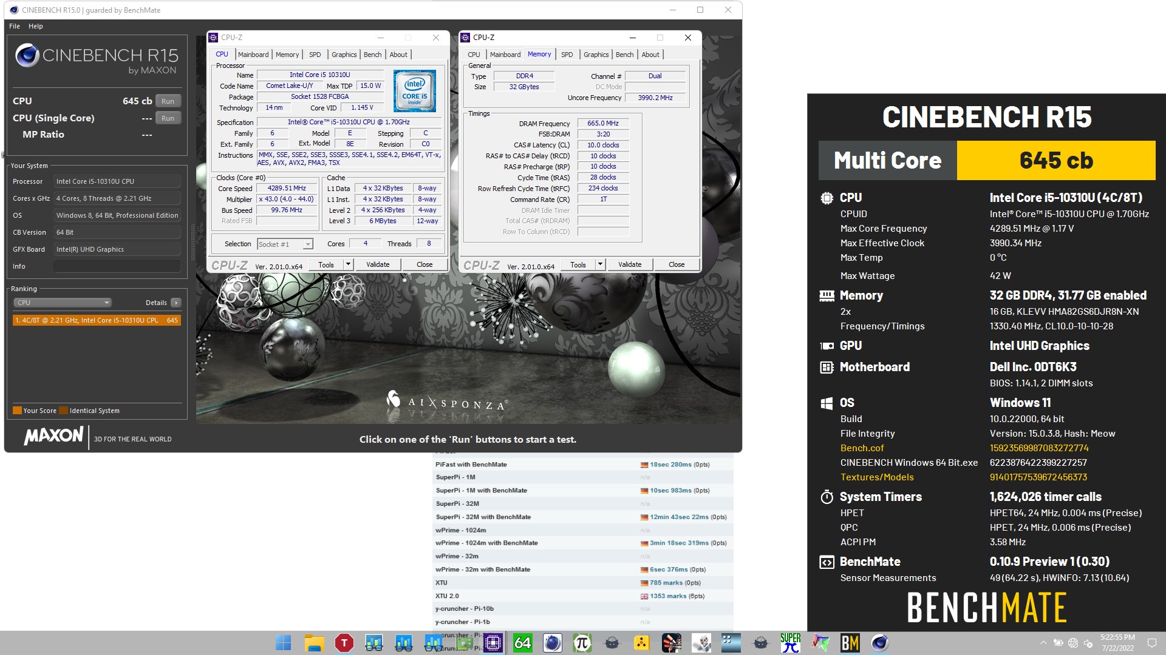This screenshot has height=655, width=1166.
Task: Select Graphics tab in right CPU-Z window
Action: (596, 55)
